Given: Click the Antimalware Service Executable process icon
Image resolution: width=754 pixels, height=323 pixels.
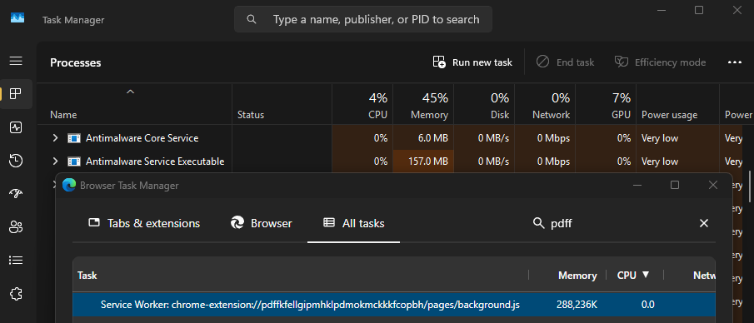Looking at the screenshot, I should (x=73, y=161).
